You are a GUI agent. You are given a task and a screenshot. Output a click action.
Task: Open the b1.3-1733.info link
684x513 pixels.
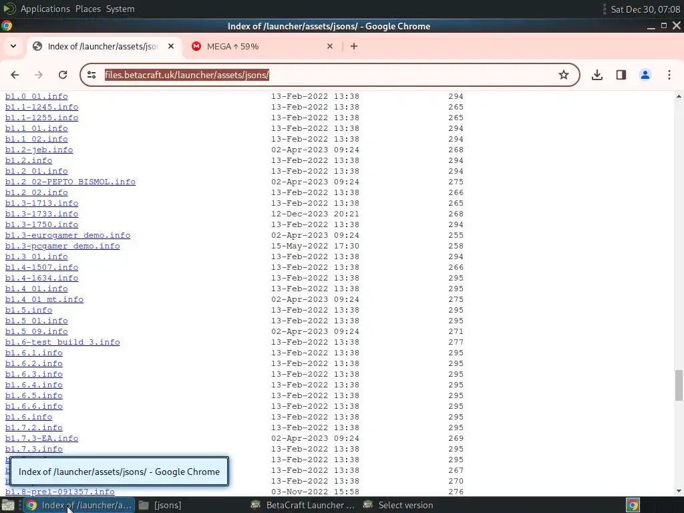coord(42,214)
